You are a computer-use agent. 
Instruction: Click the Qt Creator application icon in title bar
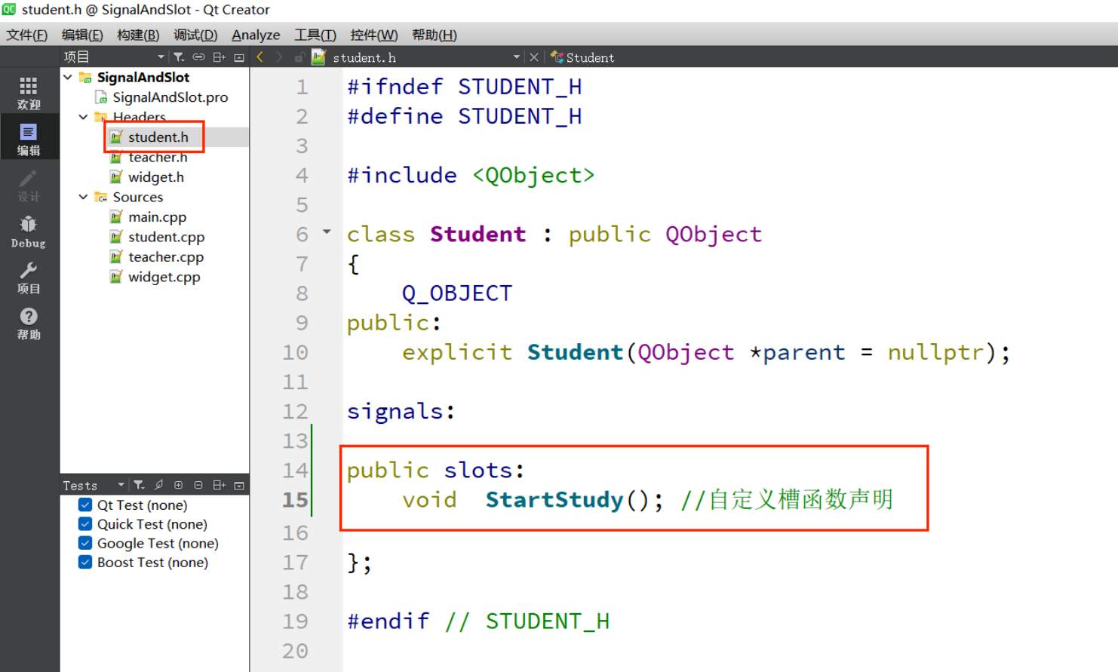[9, 9]
